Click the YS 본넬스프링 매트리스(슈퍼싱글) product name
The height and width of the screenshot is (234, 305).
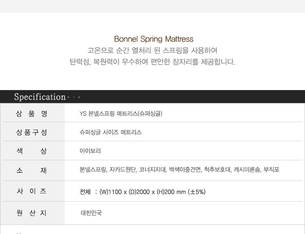tap(121, 113)
